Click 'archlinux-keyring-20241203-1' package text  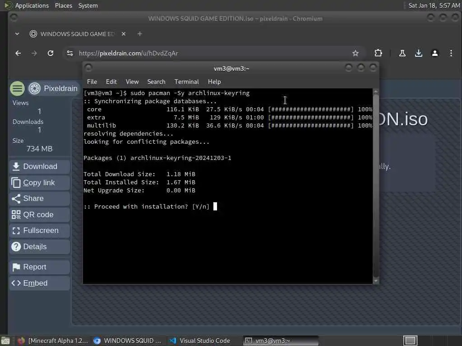tap(180, 158)
